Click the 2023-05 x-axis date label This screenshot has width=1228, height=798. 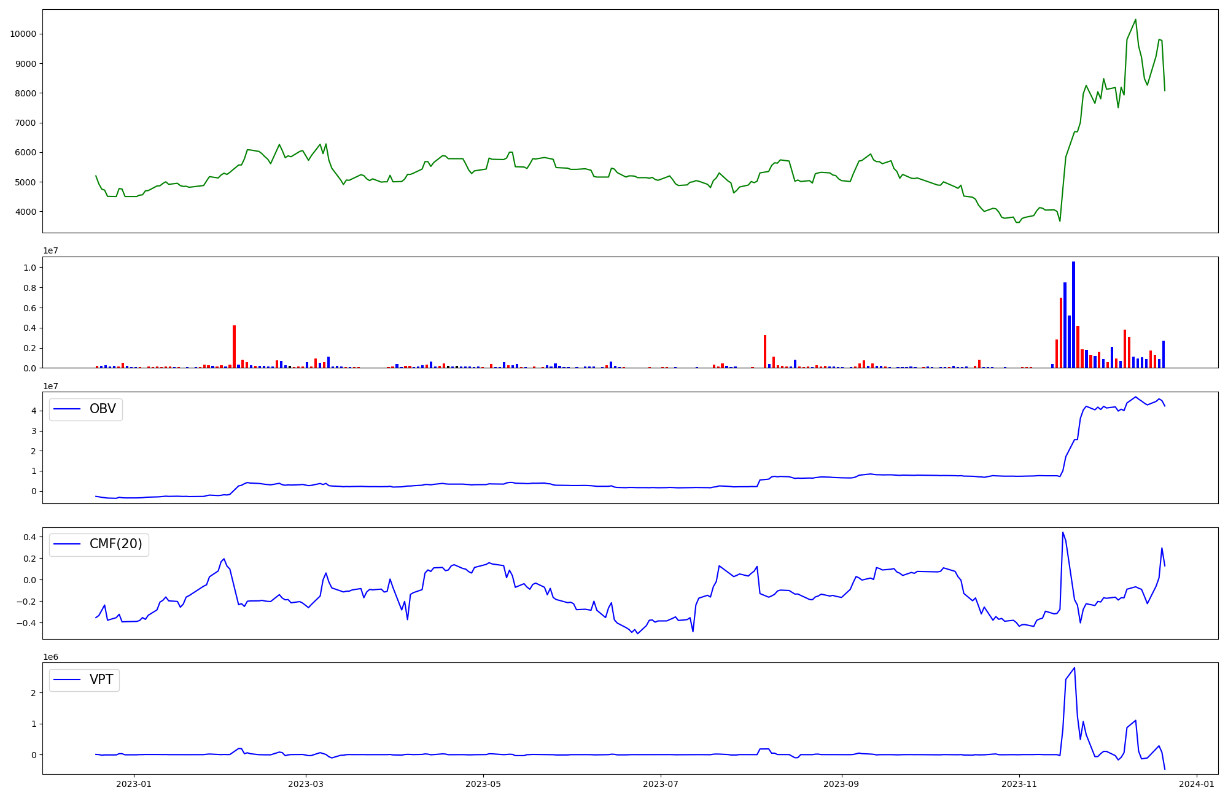point(483,784)
